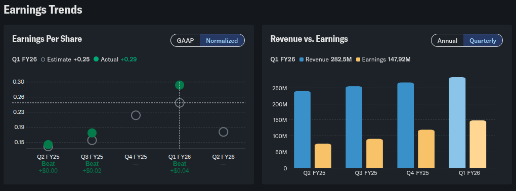The width and height of the screenshot is (516, 191).
Task: Click the Q2 FY25 Beat +$0.00 label
Action: pyautogui.click(x=48, y=167)
